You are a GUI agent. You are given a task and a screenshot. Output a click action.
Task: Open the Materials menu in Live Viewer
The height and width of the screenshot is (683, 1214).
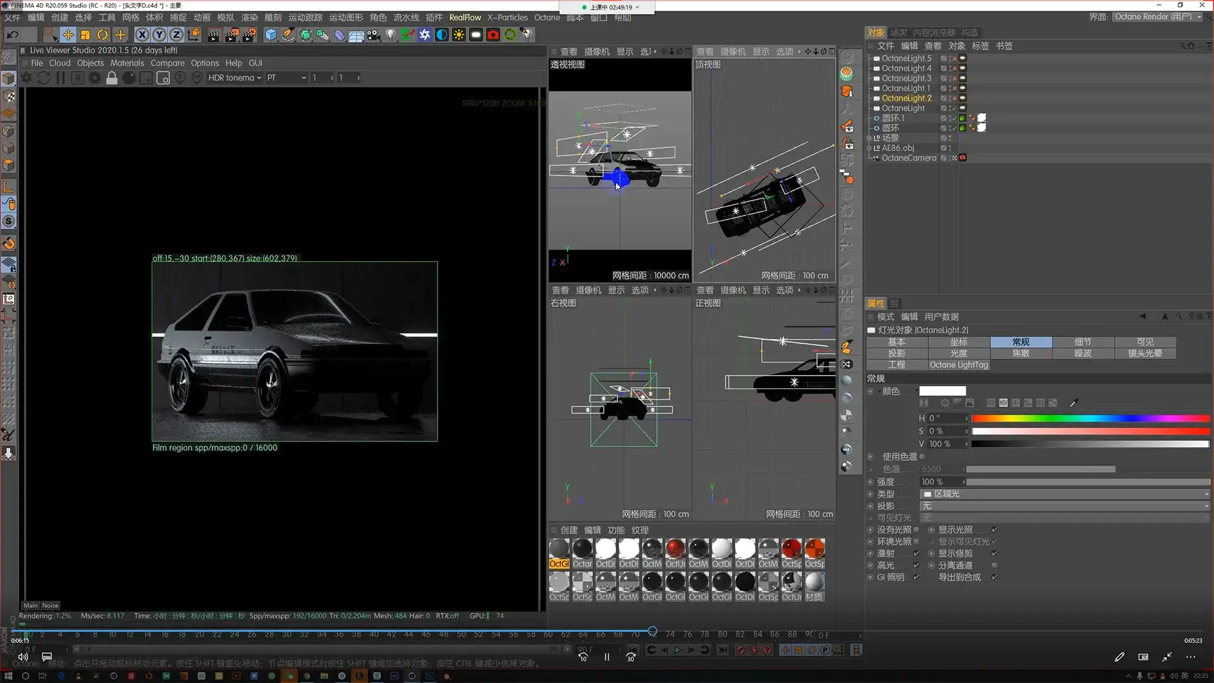(127, 63)
